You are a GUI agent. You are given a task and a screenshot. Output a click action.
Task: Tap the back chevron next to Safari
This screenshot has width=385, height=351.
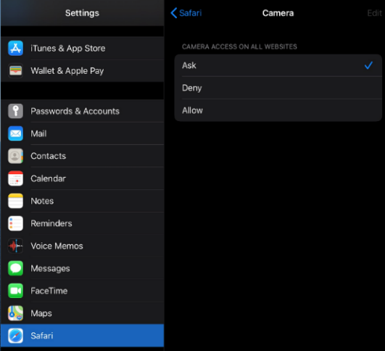174,13
